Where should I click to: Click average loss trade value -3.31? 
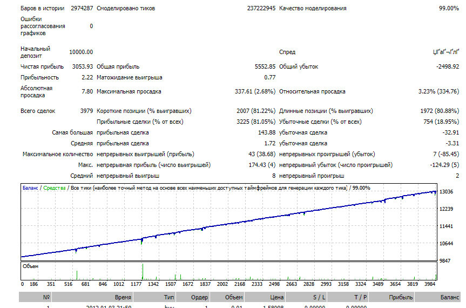tap(453, 143)
